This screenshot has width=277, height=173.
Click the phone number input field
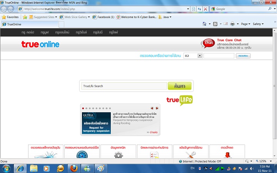(219, 56)
